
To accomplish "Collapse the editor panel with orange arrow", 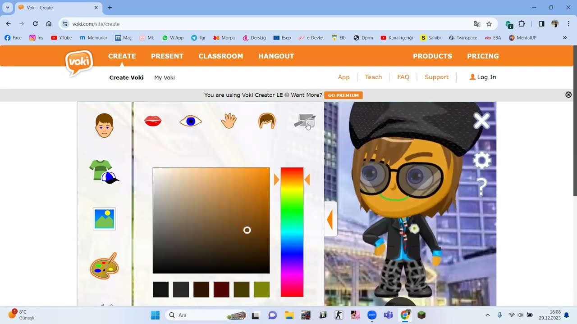I will (330, 220).
